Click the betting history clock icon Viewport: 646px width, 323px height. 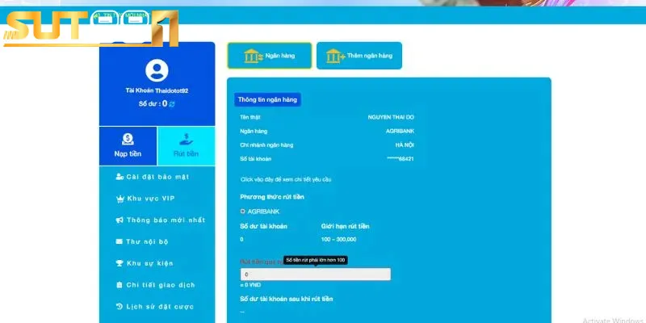(120, 307)
